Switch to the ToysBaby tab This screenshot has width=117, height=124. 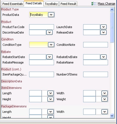tap(51, 4)
